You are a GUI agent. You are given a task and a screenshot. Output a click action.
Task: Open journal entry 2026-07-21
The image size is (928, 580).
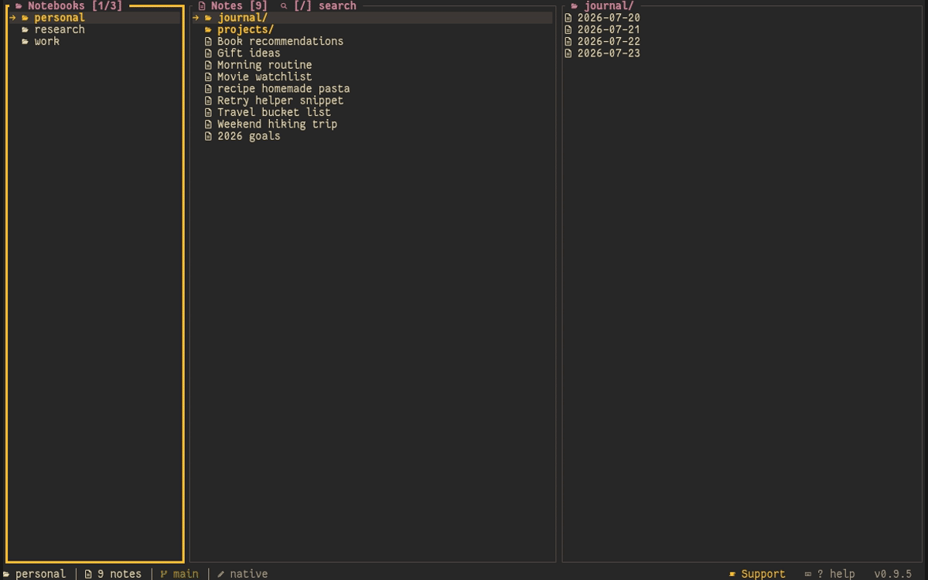point(609,29)
